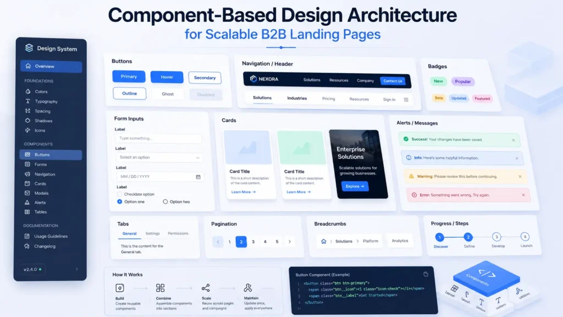Dismiss the Success alert
The image size is (563, 317).
514,140
